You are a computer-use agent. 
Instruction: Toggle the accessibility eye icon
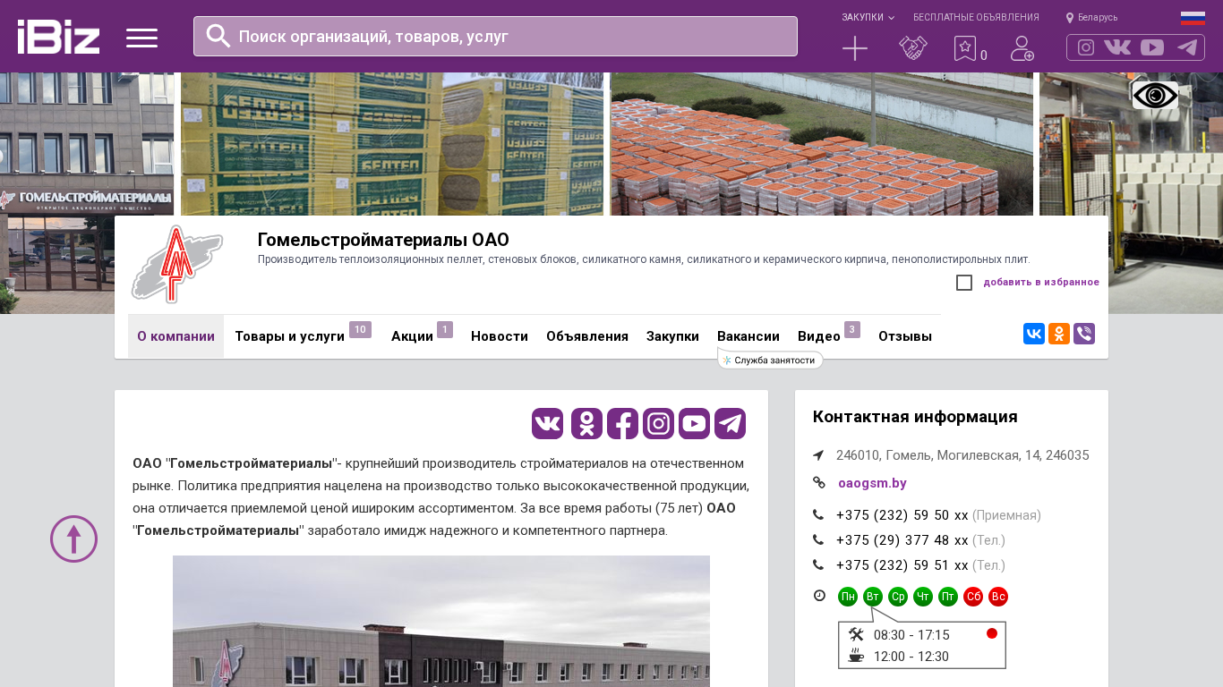pyautogui.click(x=1155, y=95)
